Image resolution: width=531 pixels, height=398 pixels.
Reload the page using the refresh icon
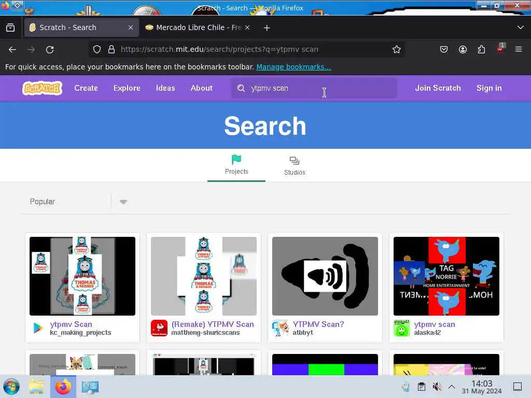click(x=50, y=49)
